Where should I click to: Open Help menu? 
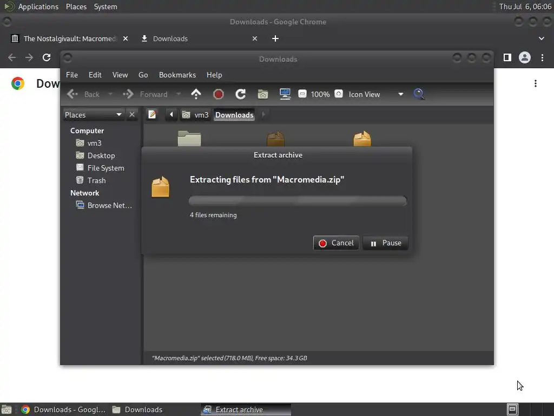click(x=214, y=75)
